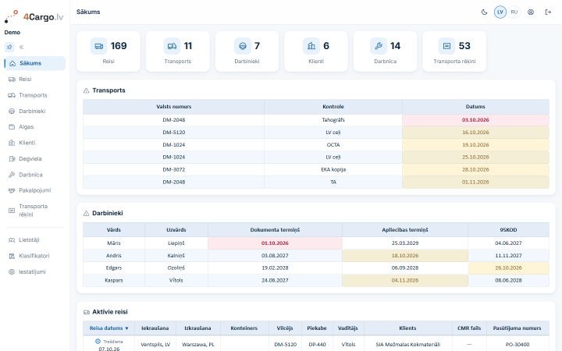Image resolution: width=562 pixels, height=351 pixels.
Task: Click the logout icon
Action: (548, 12)
